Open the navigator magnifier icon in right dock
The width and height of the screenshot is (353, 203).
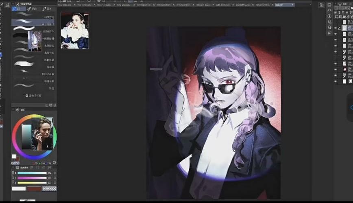[329, 33]
